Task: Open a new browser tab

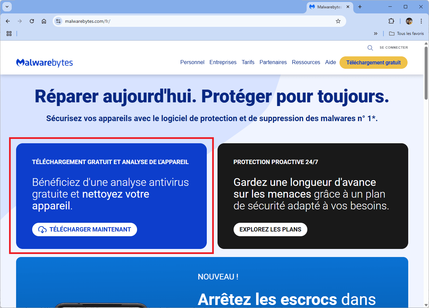Action: tap(360, 7)
